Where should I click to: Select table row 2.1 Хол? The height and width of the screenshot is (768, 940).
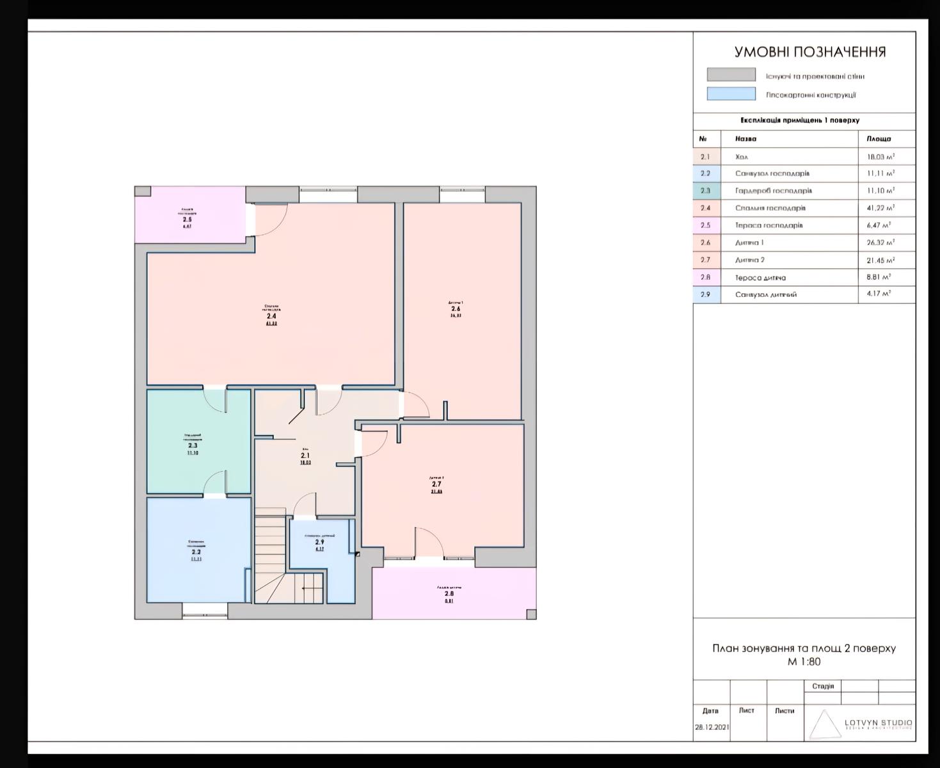point(804,157)
